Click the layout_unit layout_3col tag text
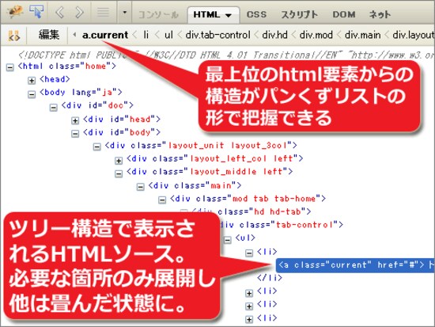 point(201,146)
